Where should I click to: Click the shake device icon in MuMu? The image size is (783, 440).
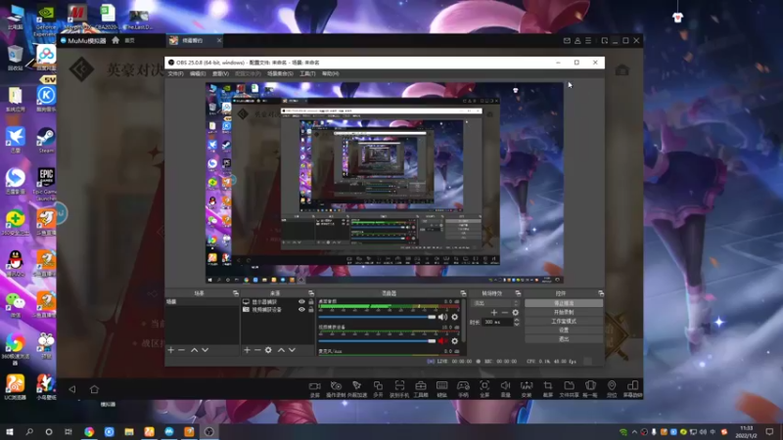[x=590, y=386]
